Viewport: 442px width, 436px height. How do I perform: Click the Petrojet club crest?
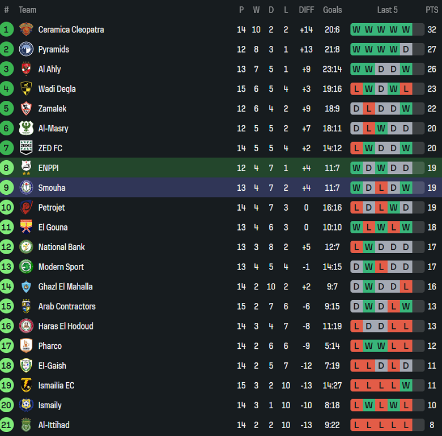point(26,208)
